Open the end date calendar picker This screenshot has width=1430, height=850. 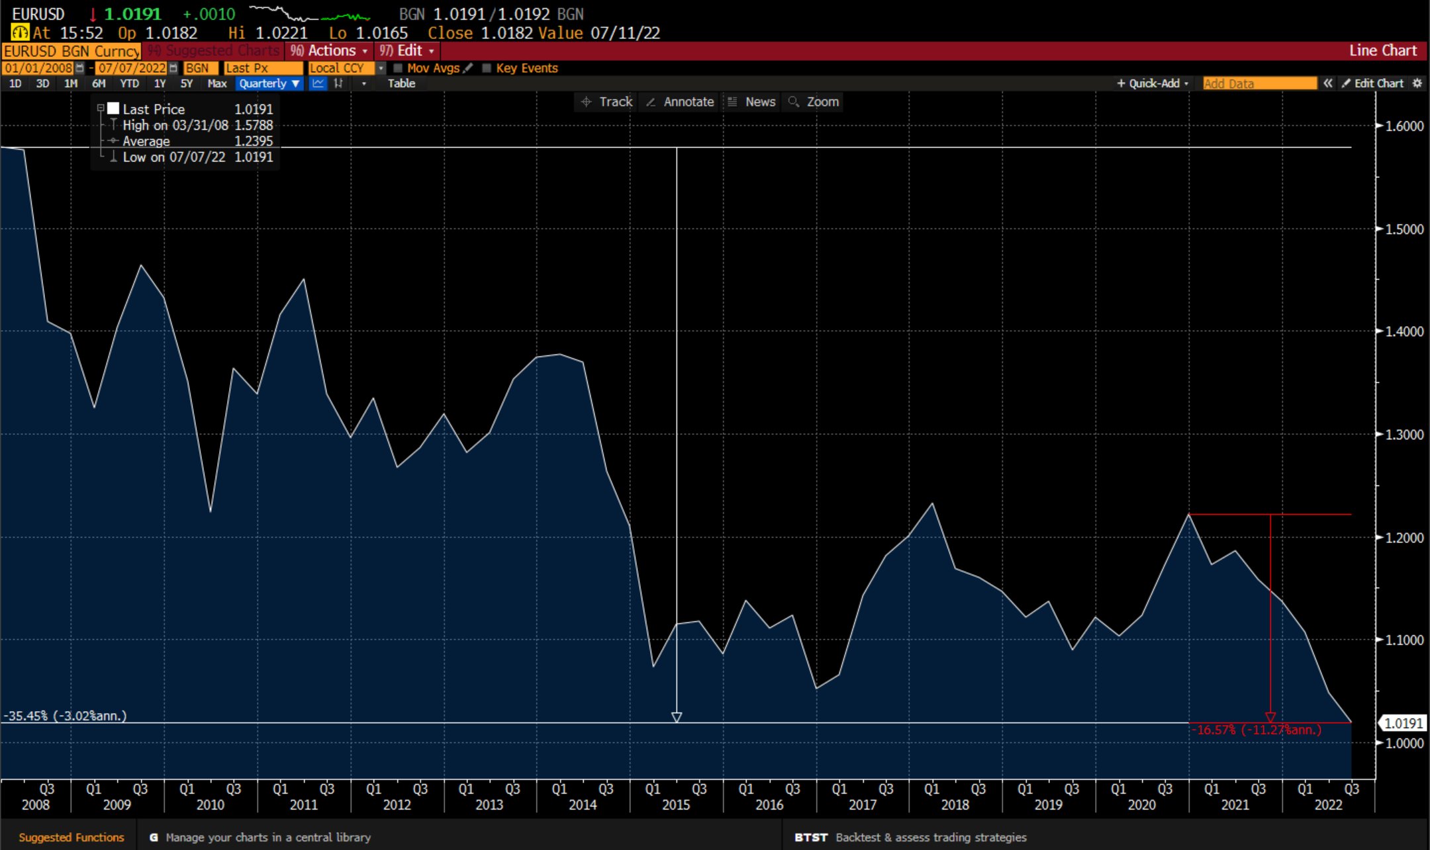coord(173,68)
